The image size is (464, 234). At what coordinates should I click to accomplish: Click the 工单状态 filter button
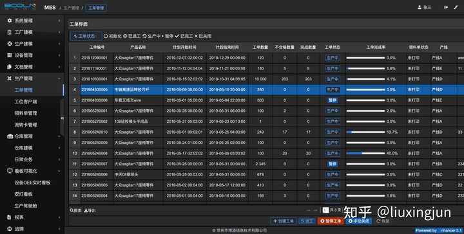click(86, 36)
